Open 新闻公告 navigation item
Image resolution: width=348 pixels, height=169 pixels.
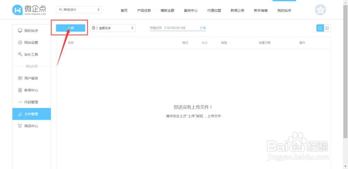pos(237,11)
